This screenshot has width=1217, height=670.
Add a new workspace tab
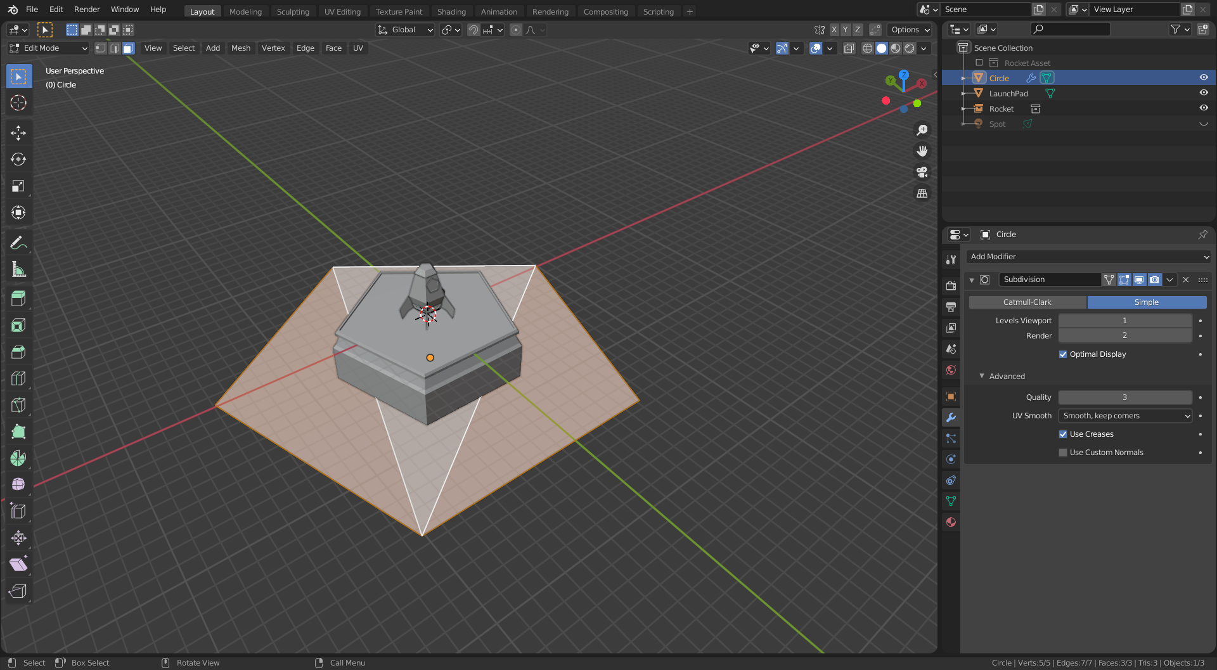690,11
